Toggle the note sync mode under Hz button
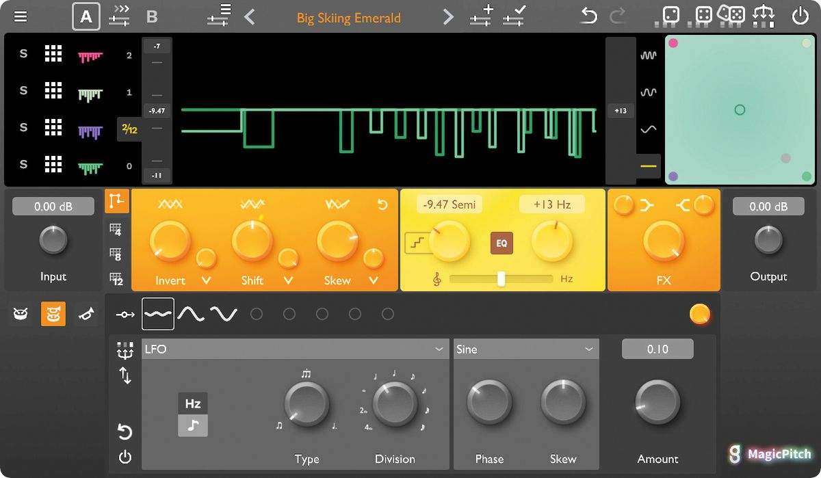Image resolution: width=821 pixels, height=478 pixels. 192,425
